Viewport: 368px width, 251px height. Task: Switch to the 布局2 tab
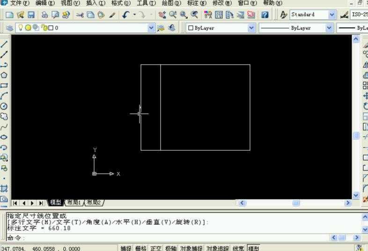pyautogui.click(x=94, y=202)
